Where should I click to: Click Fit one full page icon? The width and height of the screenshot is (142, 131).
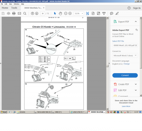pyautogui.click(x=93, y=13)
